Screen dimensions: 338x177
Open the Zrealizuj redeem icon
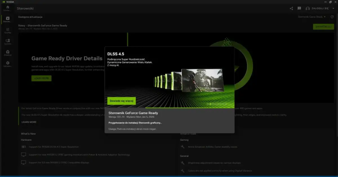(x=8, y=52)
